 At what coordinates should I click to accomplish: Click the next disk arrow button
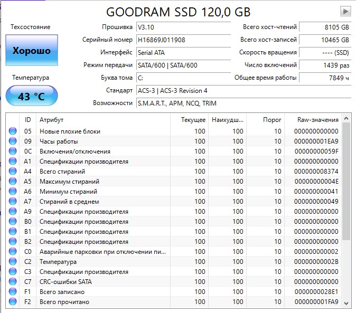[x=345, y=11]
